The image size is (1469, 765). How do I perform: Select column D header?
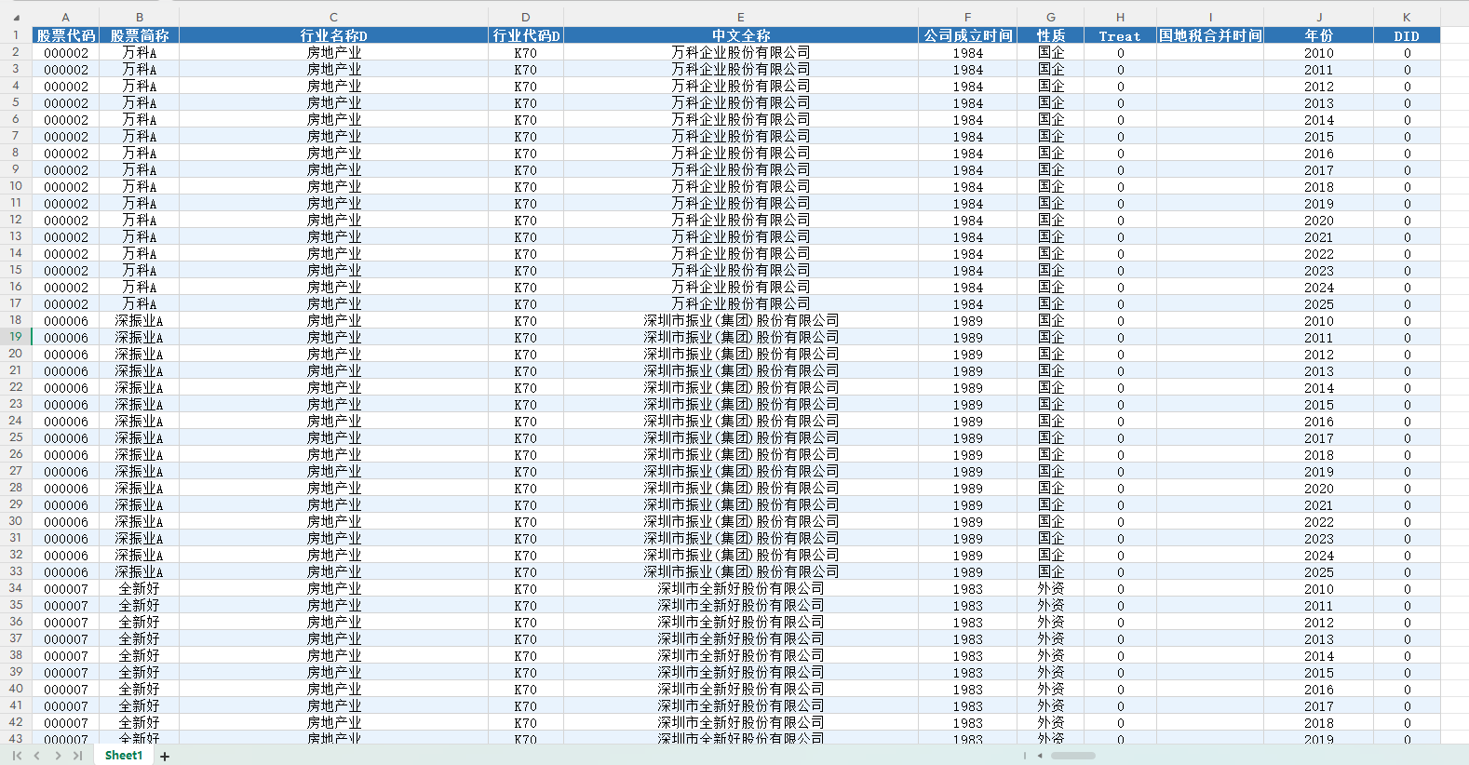coord(526,17)
